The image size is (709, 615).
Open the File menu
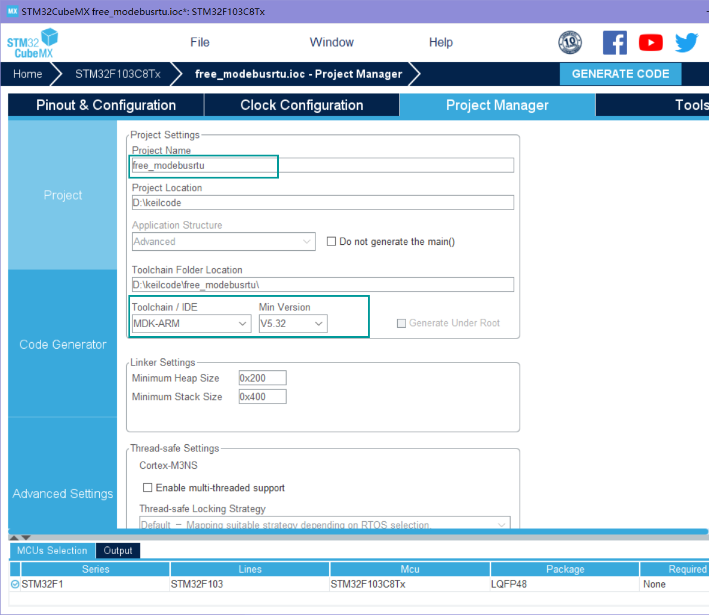tap(199, 42)
